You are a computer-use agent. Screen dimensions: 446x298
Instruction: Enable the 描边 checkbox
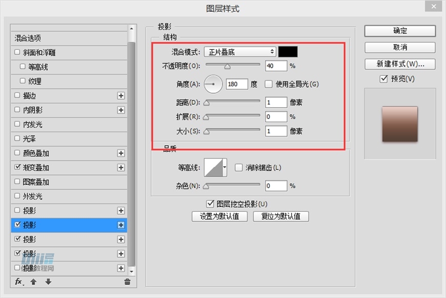[17, 95]
